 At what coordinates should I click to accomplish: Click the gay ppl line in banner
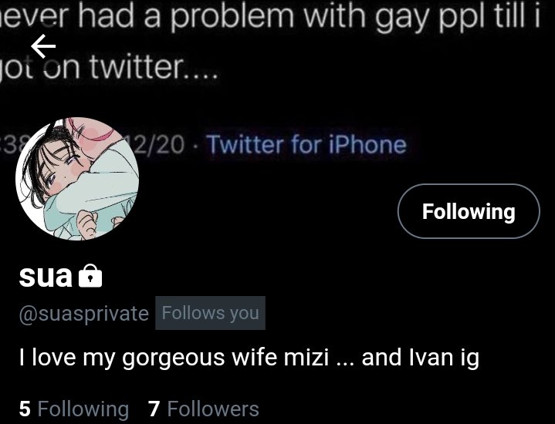270,16
